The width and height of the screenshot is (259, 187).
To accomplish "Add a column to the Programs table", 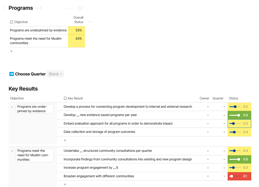I will tap(90, 22).
